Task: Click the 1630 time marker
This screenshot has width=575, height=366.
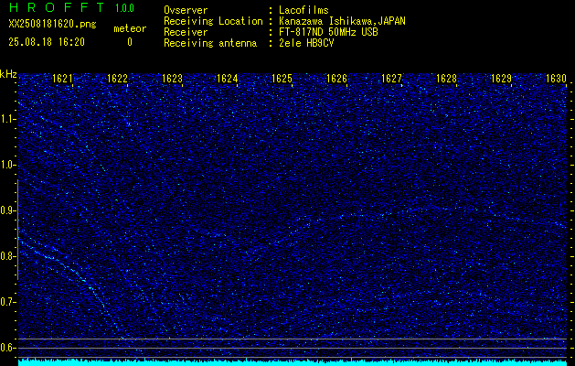Action: pos(556,79)
